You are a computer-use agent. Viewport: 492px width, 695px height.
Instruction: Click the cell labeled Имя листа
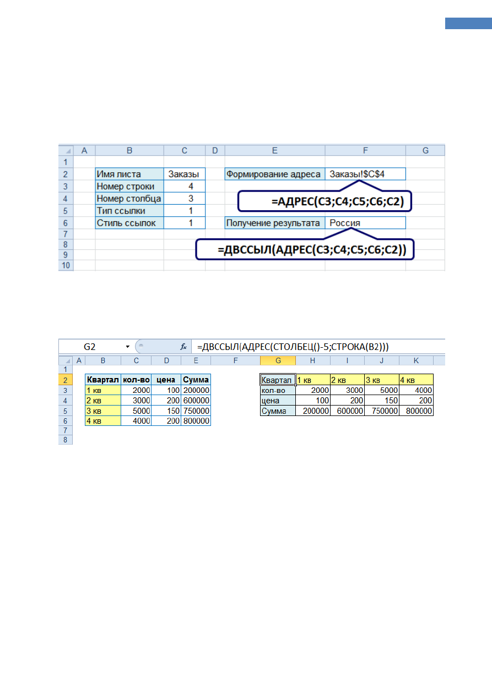click(x=129, y=174)
